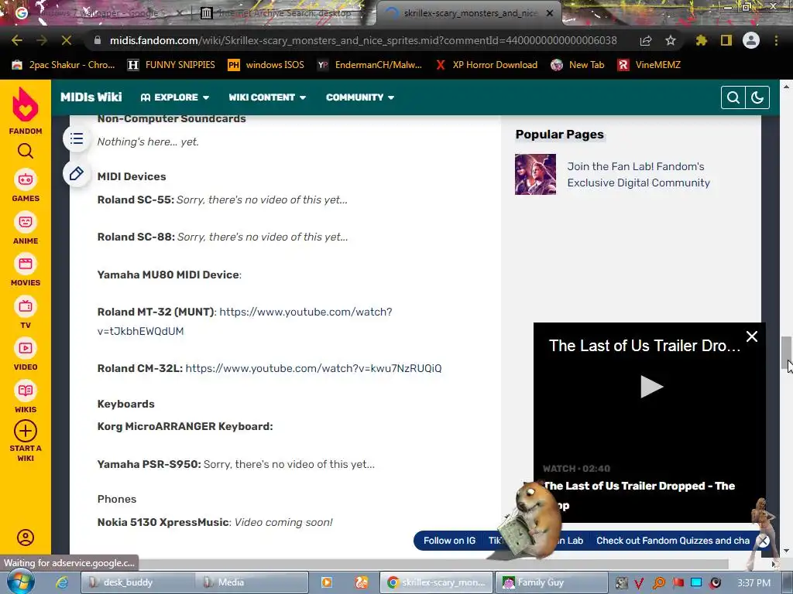The width and height of the screenshot is (793, 594).
Task: Open the XP Horror Download bookmark
Action: pyautogui.click(x=486, y=65)
